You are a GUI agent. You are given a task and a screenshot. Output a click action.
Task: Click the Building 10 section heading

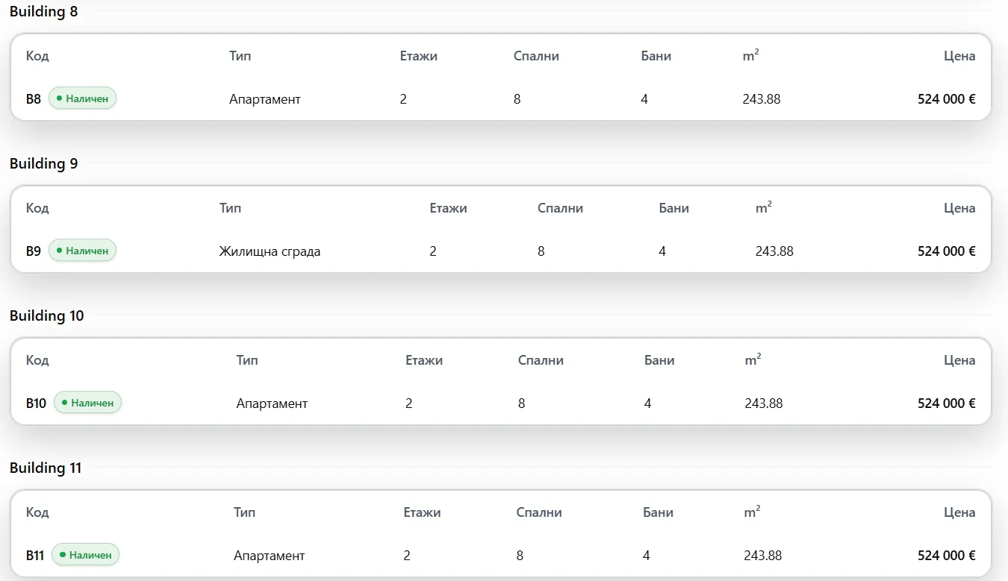[47, 315]
